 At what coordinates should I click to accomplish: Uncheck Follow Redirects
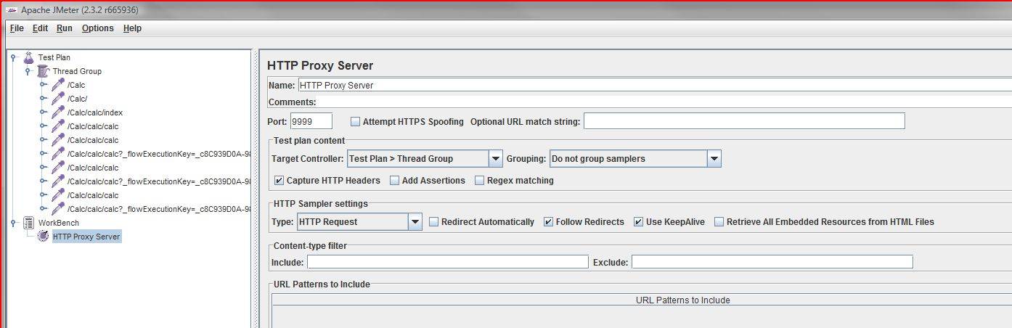point(548,221)
